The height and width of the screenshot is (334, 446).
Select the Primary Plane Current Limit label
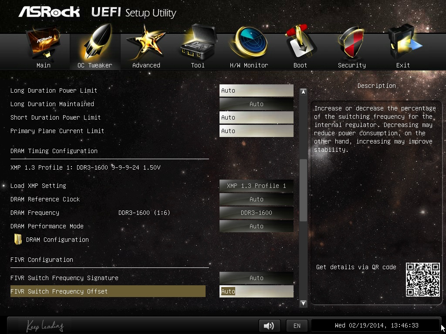click(x=57, y=131)
